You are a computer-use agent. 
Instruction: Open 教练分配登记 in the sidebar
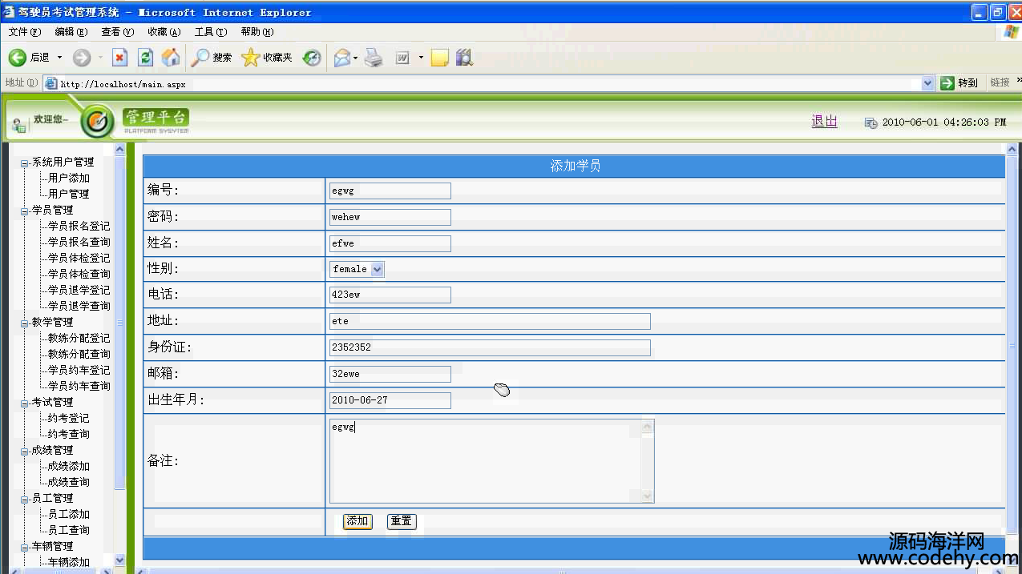pos(79,338)
